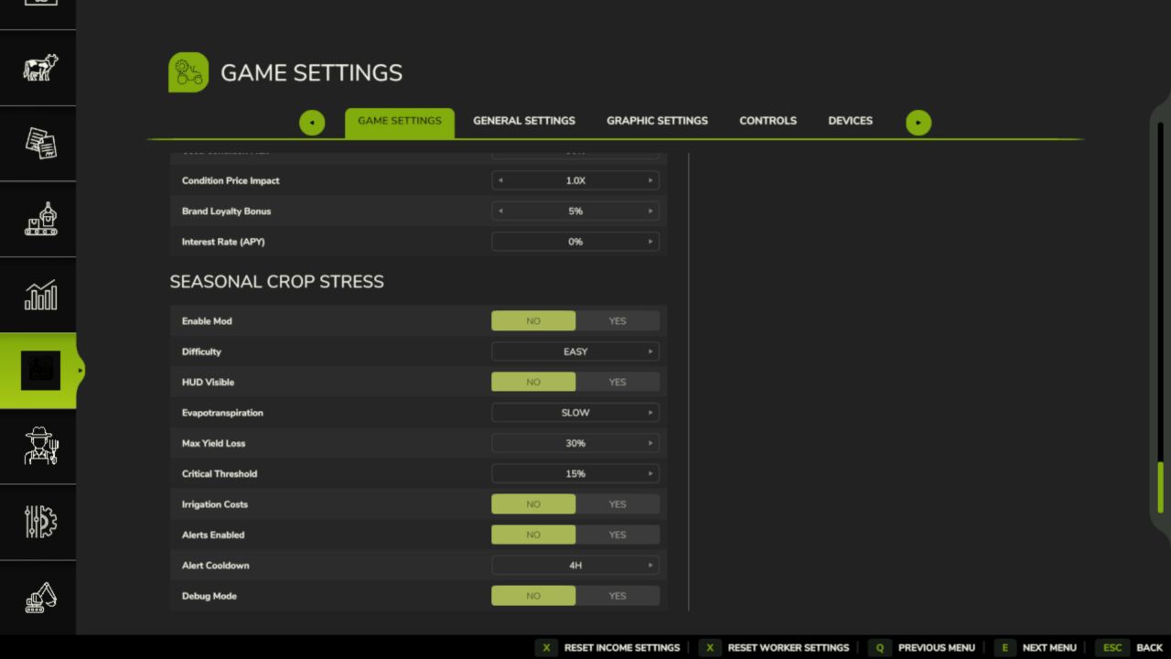Open the farmer management sidebar icon

pyautogui.click(x=38, y=446)
